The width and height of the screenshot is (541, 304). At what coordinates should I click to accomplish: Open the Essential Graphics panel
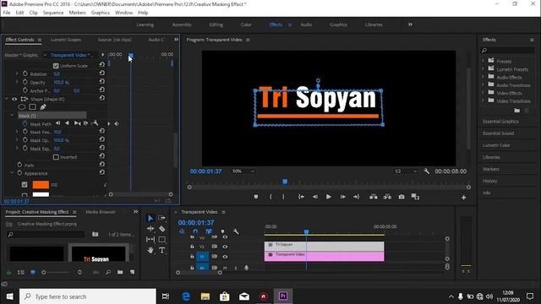coord(500,122)
